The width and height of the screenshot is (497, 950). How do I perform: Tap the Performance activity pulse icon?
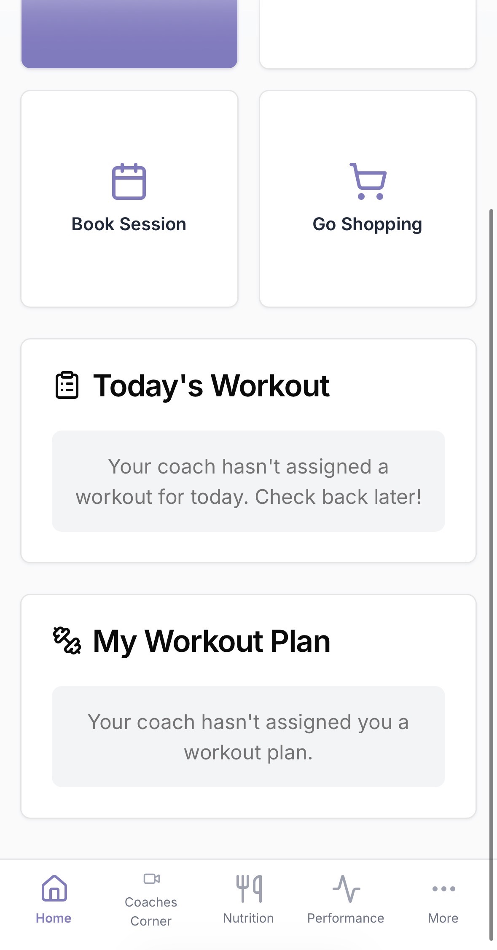coord(346,888)
